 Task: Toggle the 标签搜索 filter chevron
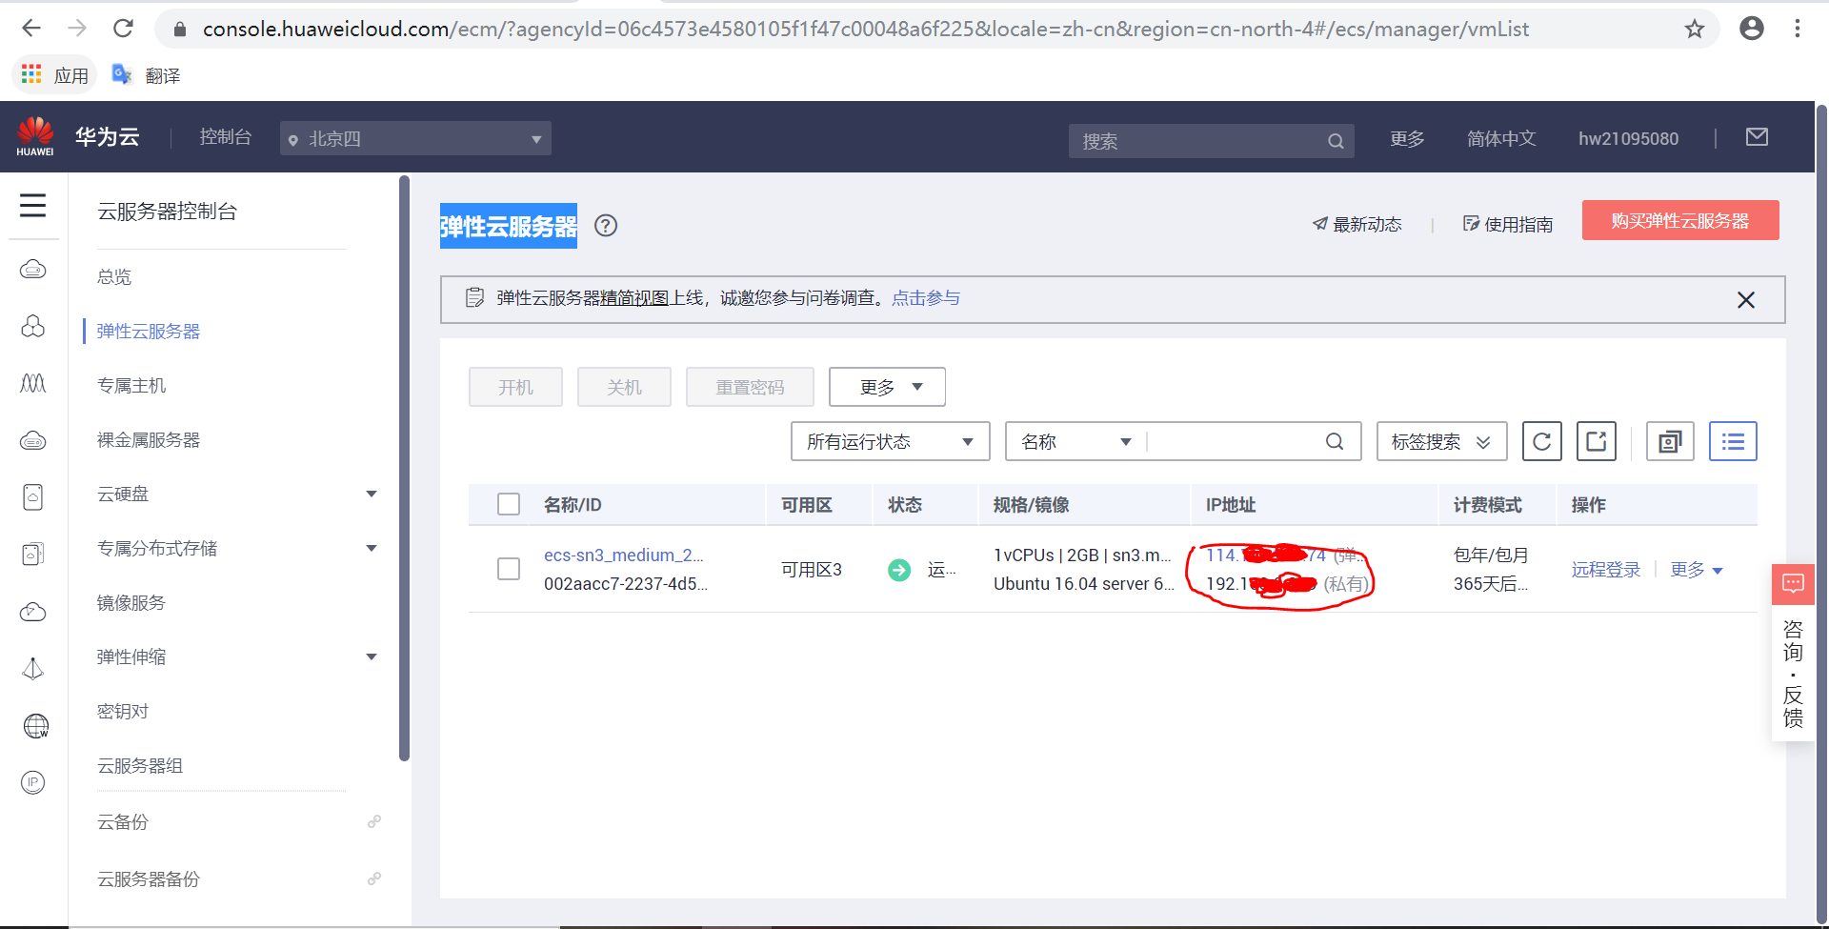click(1483, 440)
